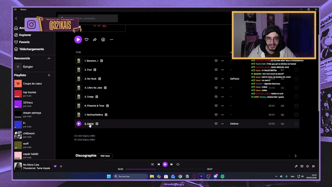Open more options for track Sektin
The height and width of the screenshot is (187, 332).
[x=223, y=124]
